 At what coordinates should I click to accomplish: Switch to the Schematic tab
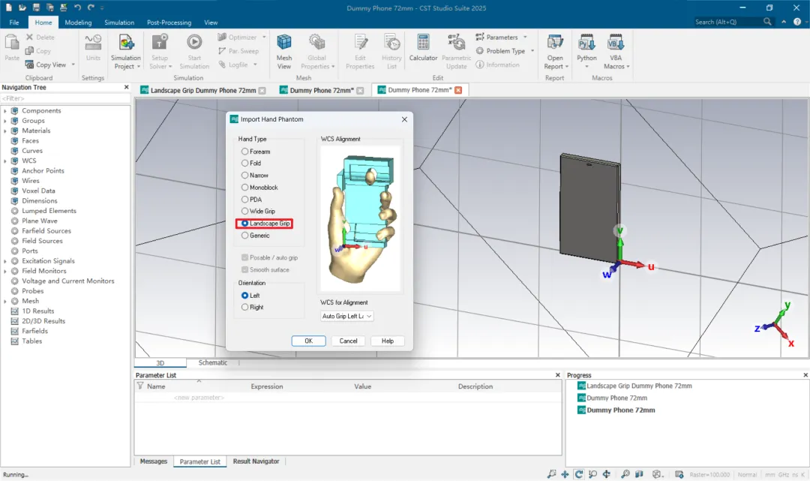click(213, 362)
